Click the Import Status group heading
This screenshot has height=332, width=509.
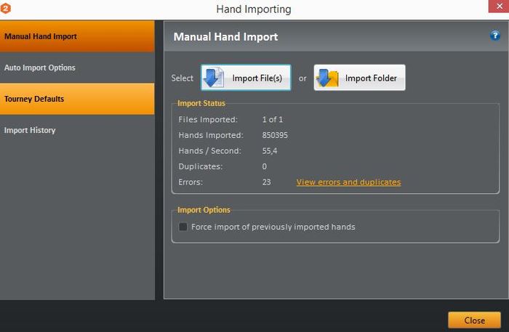click(201, 103)
